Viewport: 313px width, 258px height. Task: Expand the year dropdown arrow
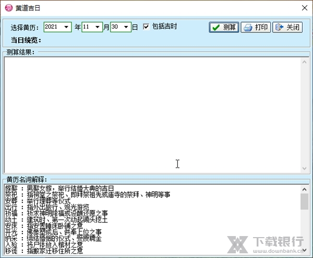tap(66, 27)
